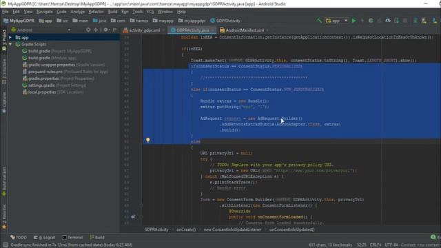441x248 pixels.
Task: Click the Make Project hammer icon
Action: (318, 21)
